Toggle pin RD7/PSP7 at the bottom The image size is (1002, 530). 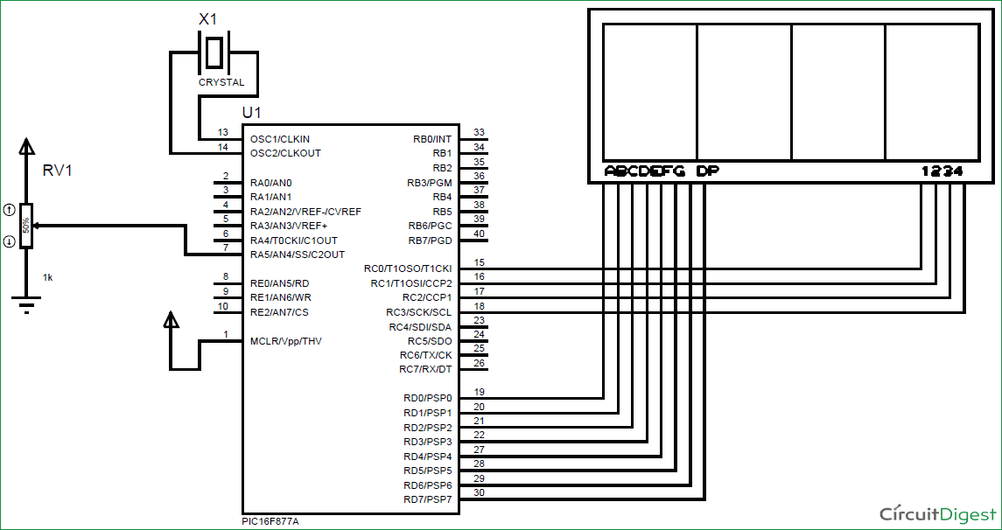pyautogui.click(x=427, y=497)
